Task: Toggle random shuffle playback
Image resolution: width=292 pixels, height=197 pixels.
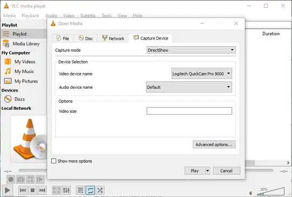Action: [100, 190]
